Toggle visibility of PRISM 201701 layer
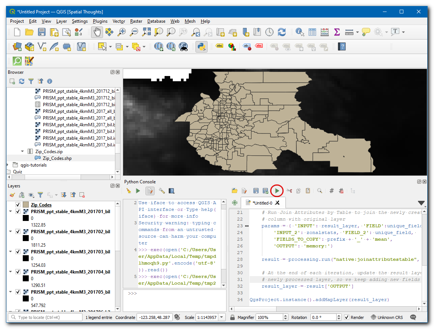This screenshot has height=329, width=434. coord(18,212)
